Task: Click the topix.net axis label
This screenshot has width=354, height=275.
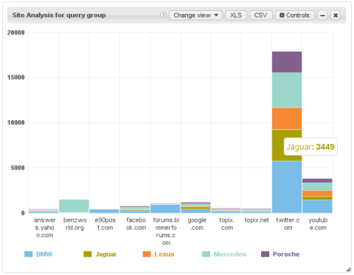Action: pos(257,220)
